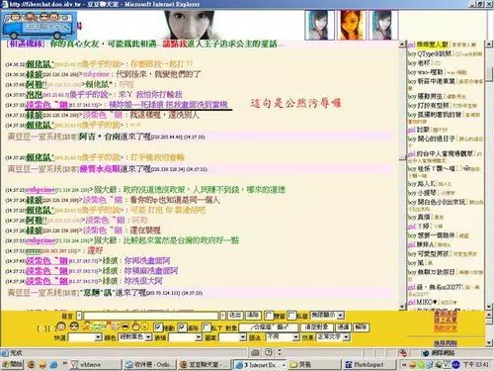Image resolution: width=494 pixels, height=371 pixels.
Task: Open the orange-toned middle photo thumbnail
Action: (x=351, y=25)
